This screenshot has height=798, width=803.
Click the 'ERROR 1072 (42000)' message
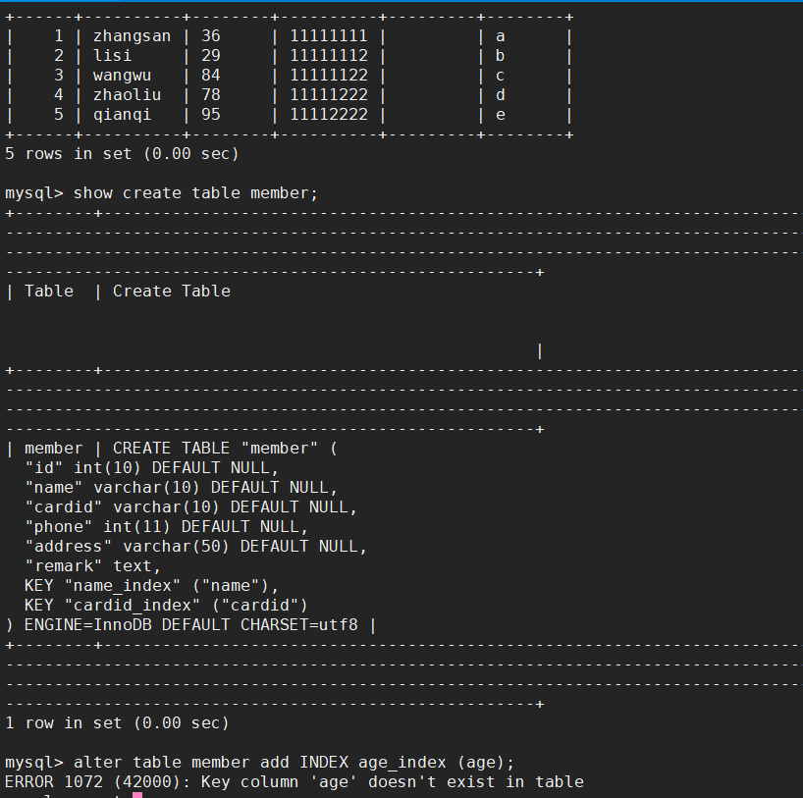pyautogui.click(x=294, y=781)
